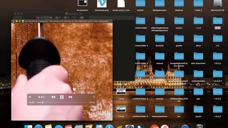Click the remaining time -00:54 label
This screenshot has width=228, height=128.
coord(92,102)
